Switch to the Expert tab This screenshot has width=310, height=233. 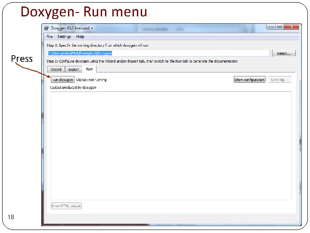74,69
